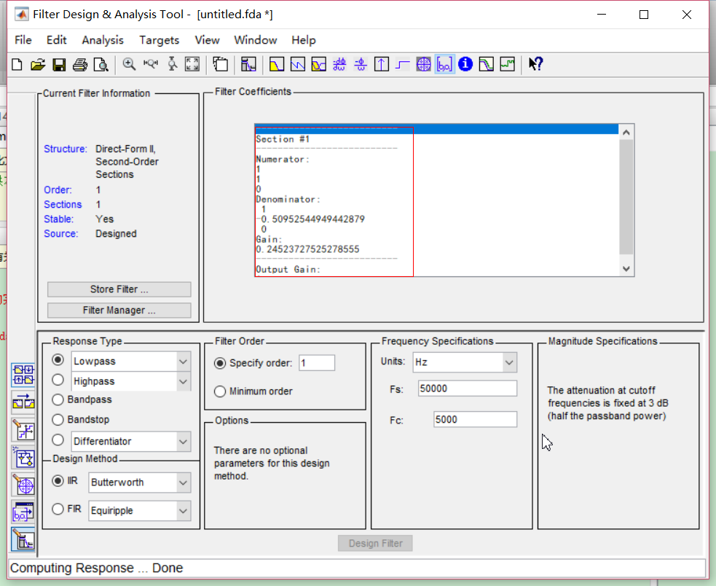Open the Pole/Zero Plot view
This screenshot has height=586, width=716.
coord(424,64)
